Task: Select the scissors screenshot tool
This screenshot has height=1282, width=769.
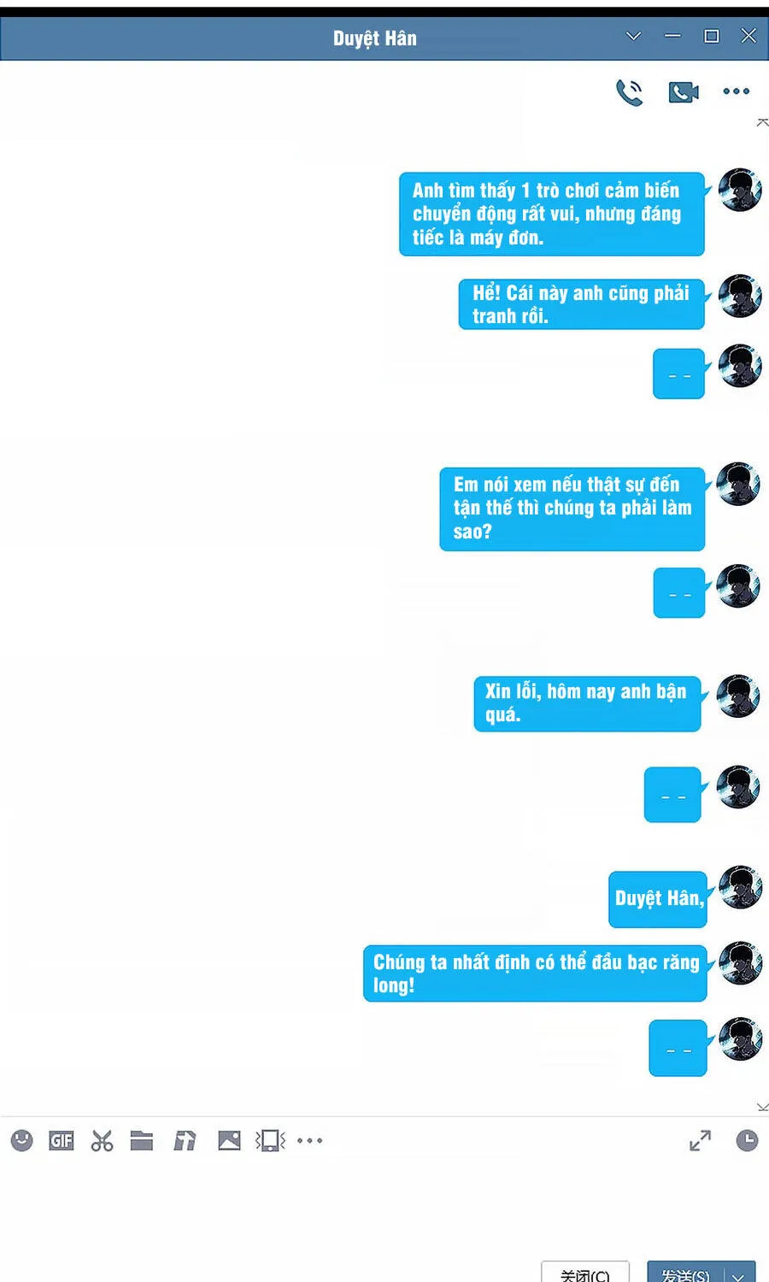Action: coord(102,1140)
